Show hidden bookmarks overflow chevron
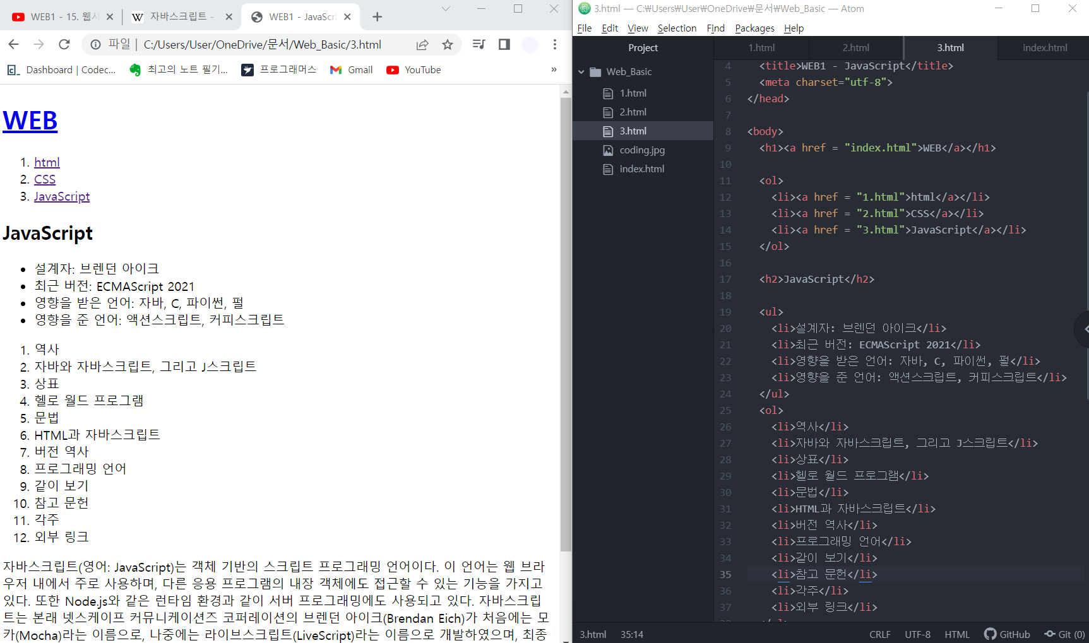 pos(554,69)
